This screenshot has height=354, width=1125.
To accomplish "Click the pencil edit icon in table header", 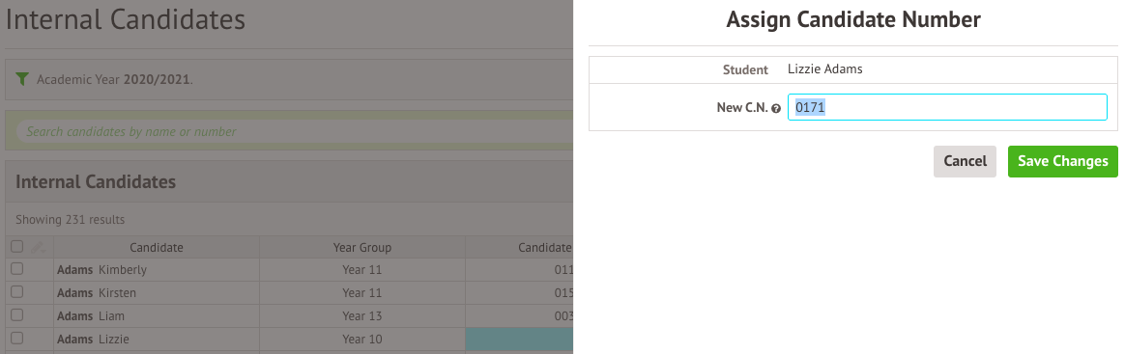I will (38, 247).
